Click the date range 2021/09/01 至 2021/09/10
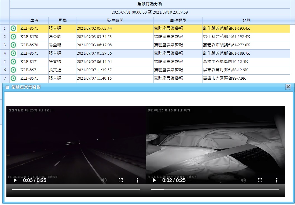The image size is (295, 205). tap(150, 12)
